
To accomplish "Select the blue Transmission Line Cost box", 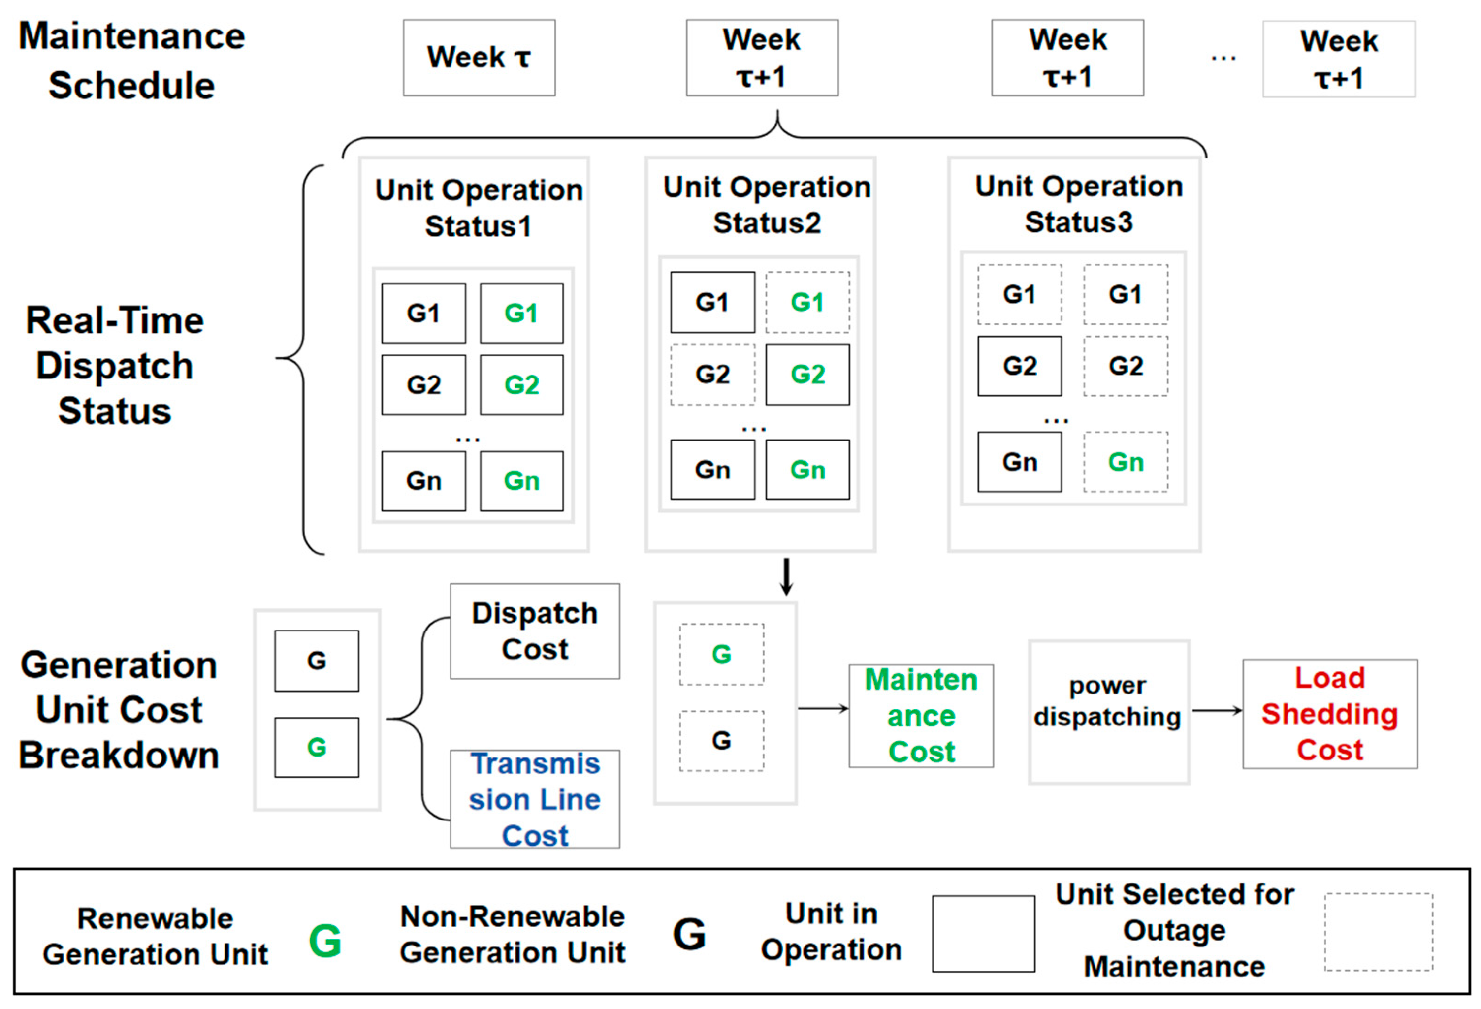I will [534, 798].
